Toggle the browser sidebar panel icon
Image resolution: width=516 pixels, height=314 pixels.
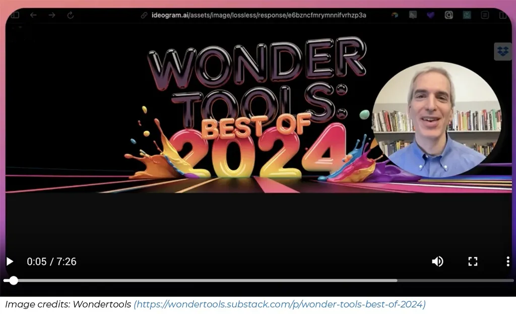pyautogui.click(x=15, y=15)
